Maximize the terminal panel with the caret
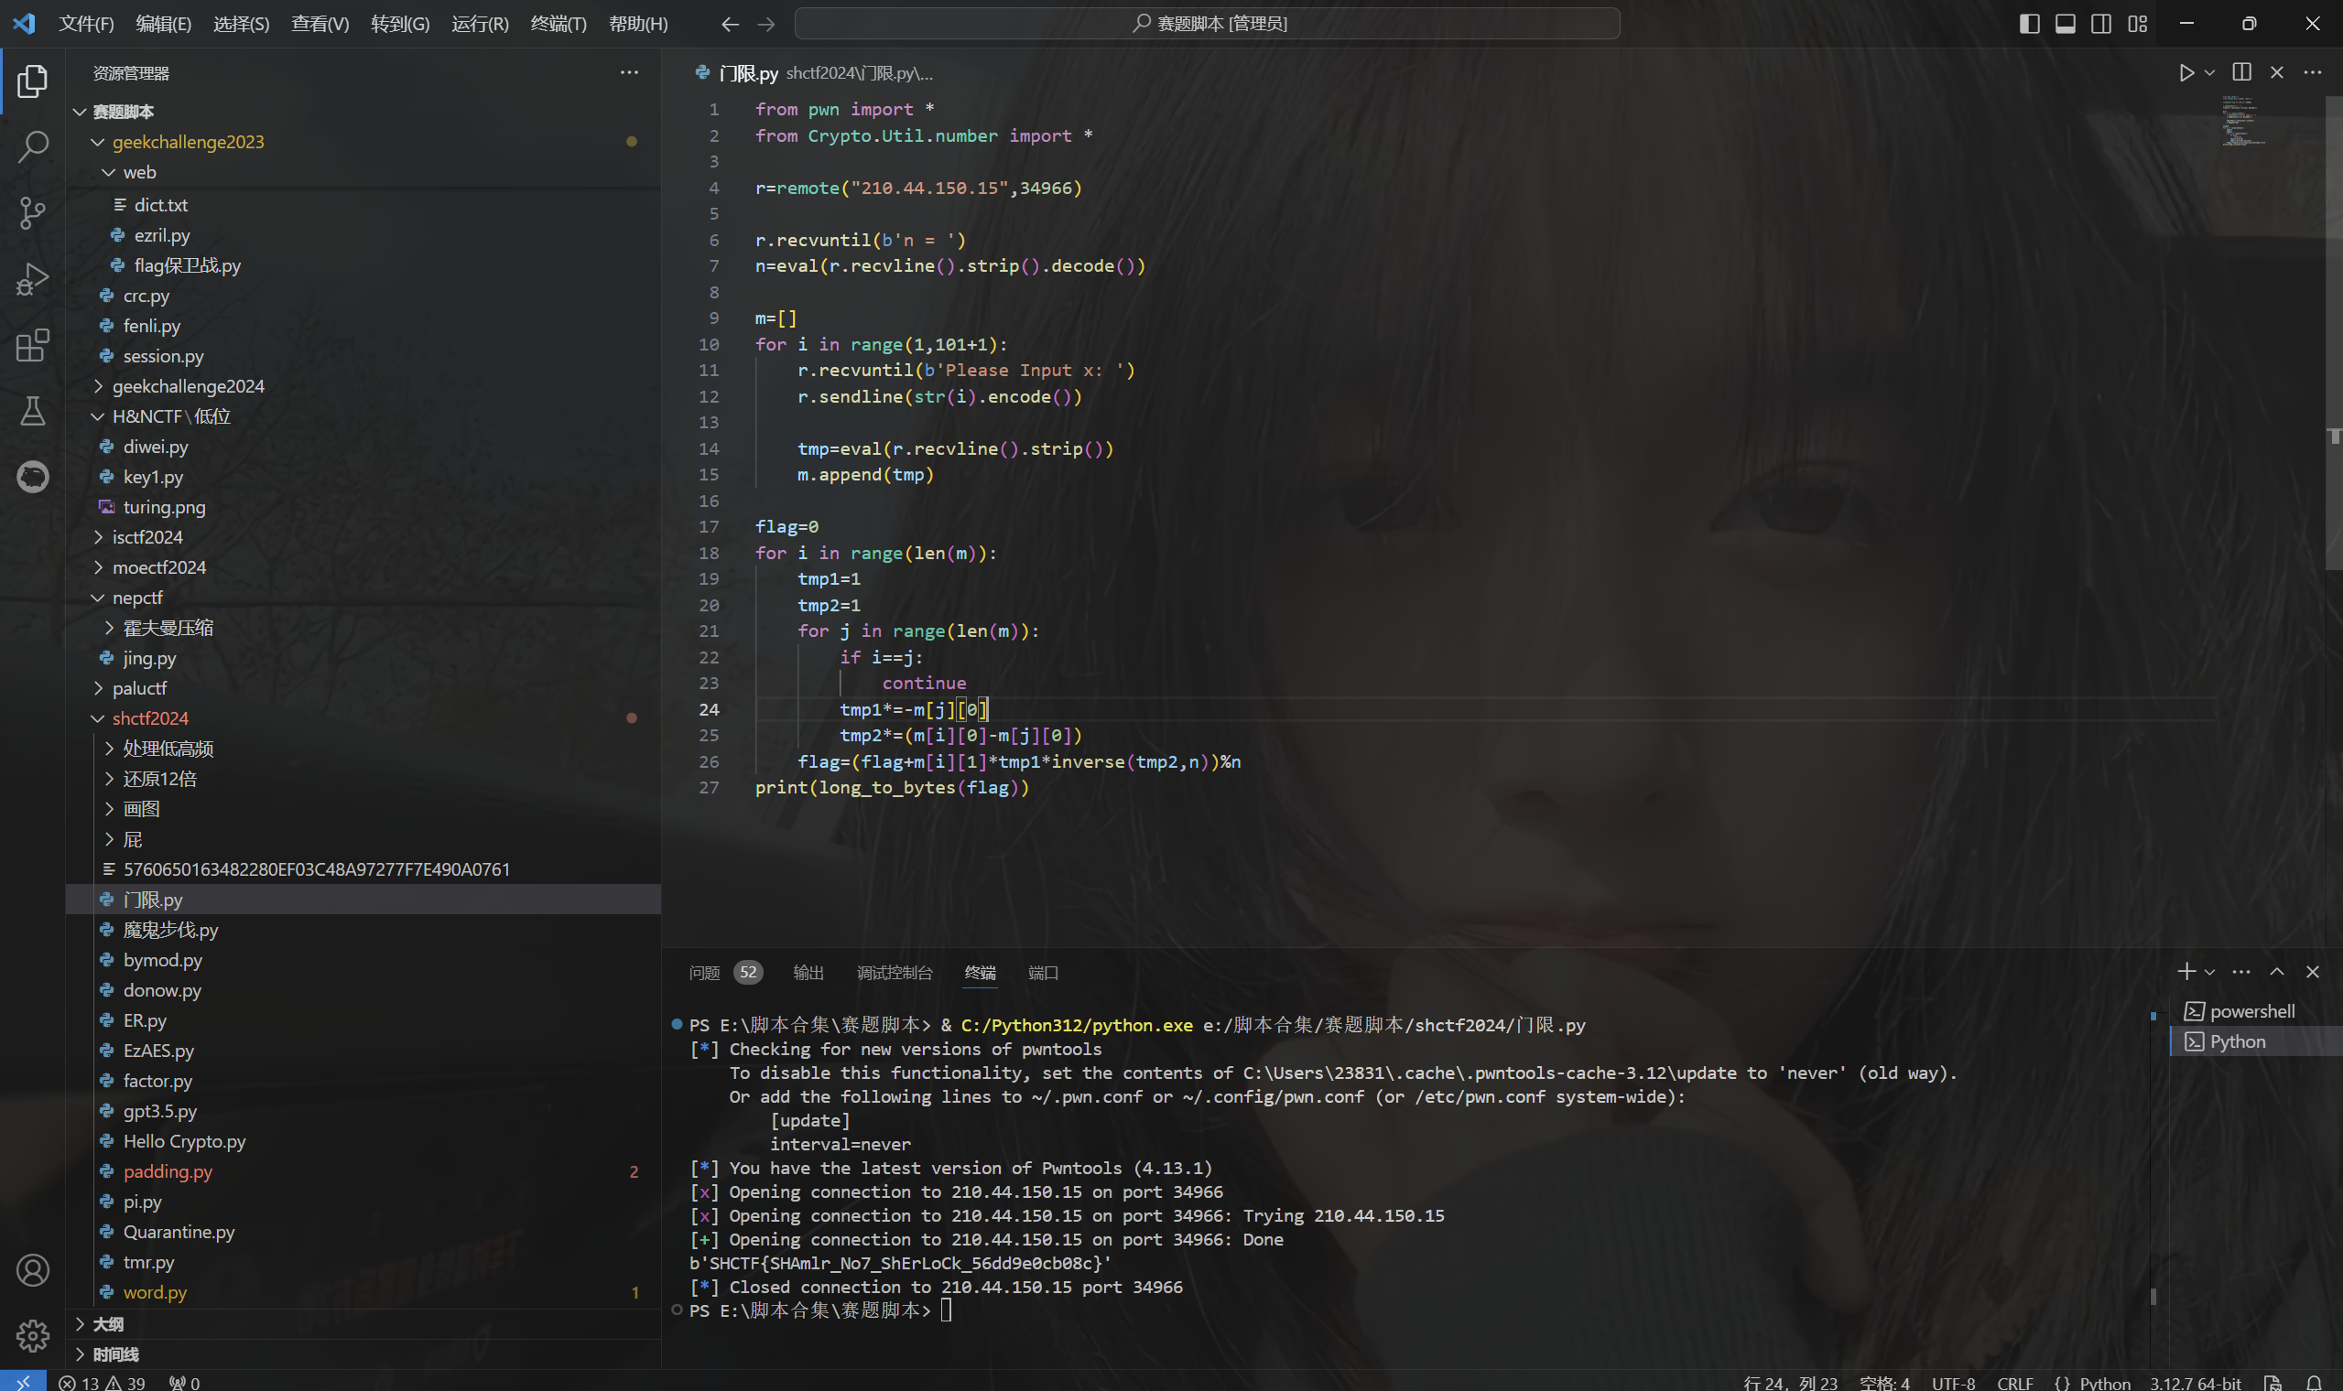 [x=2277, y=972]
